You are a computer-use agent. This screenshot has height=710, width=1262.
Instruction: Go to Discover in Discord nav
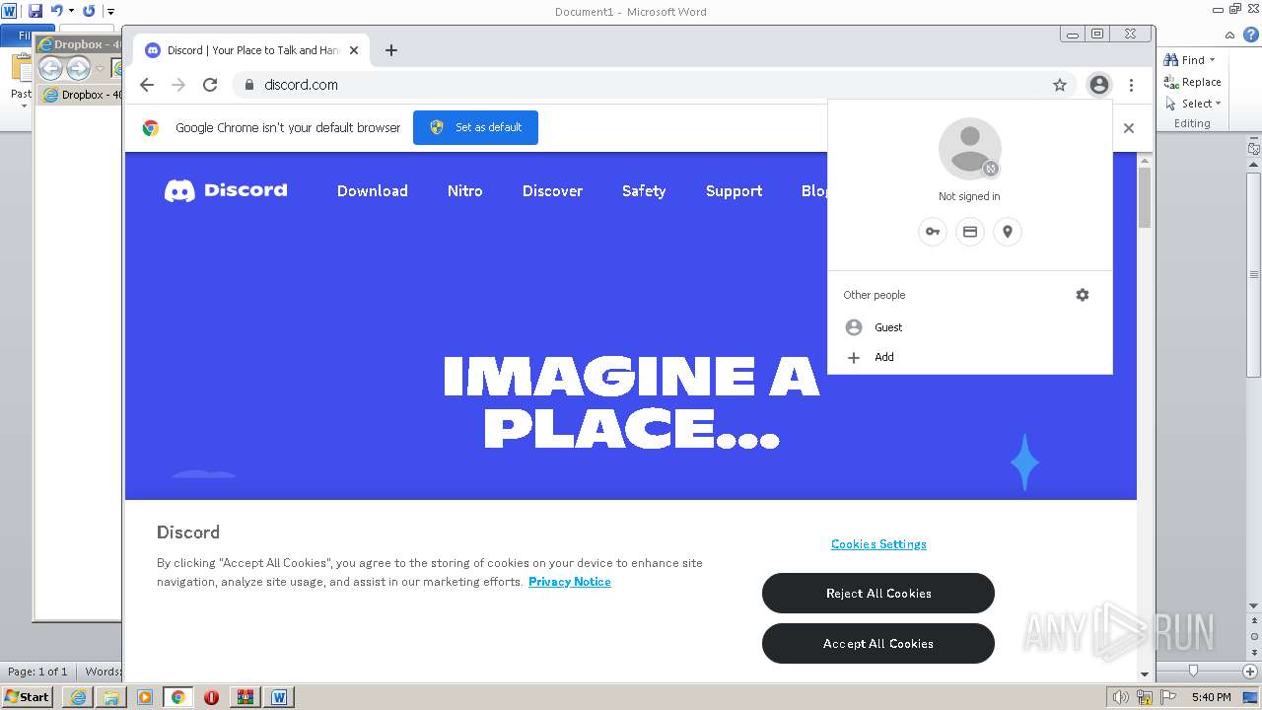(552, 191)
